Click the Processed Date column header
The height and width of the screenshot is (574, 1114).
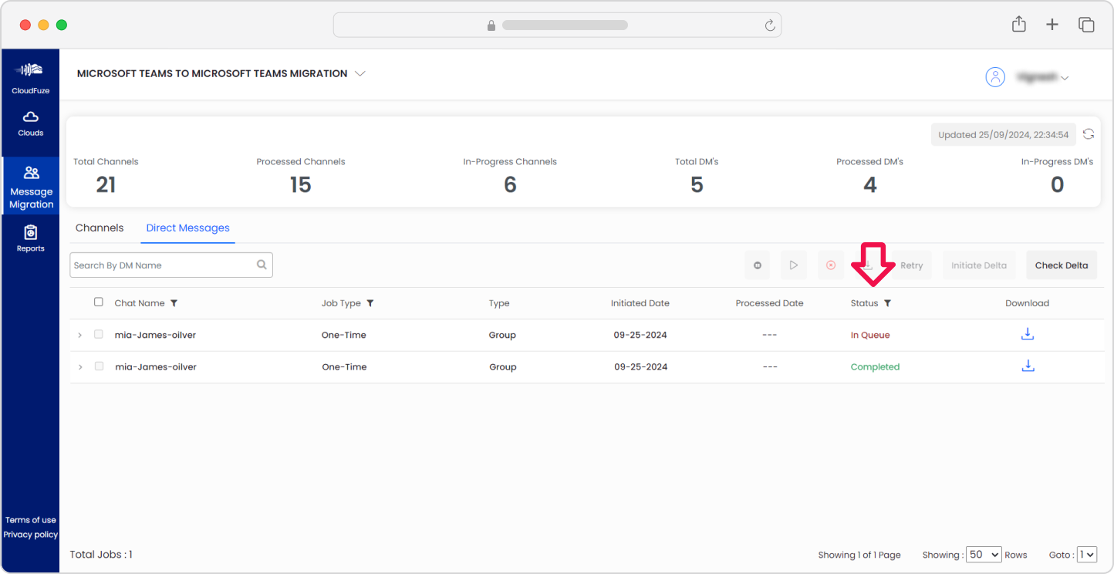770,303
